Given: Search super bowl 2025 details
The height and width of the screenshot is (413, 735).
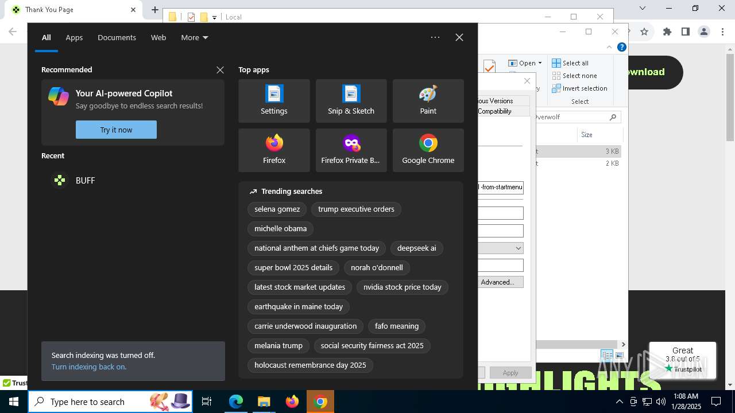Looking at the screenshot, I should point(293,268).
